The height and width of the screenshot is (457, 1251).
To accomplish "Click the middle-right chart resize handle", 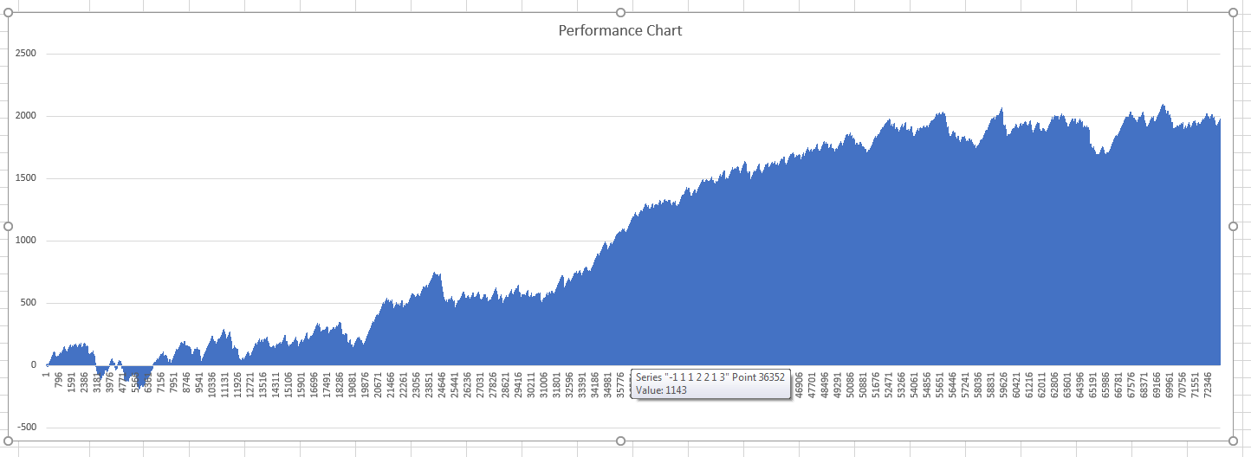I will [1233, 226].
